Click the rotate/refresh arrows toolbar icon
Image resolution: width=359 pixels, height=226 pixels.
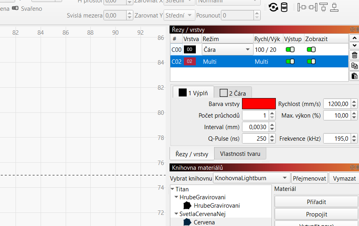click(273, 7)
